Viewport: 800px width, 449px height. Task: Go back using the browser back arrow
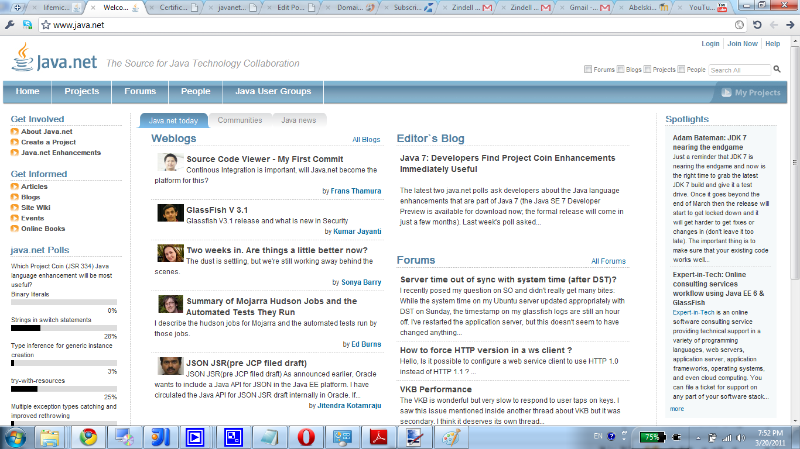(774, 25)
